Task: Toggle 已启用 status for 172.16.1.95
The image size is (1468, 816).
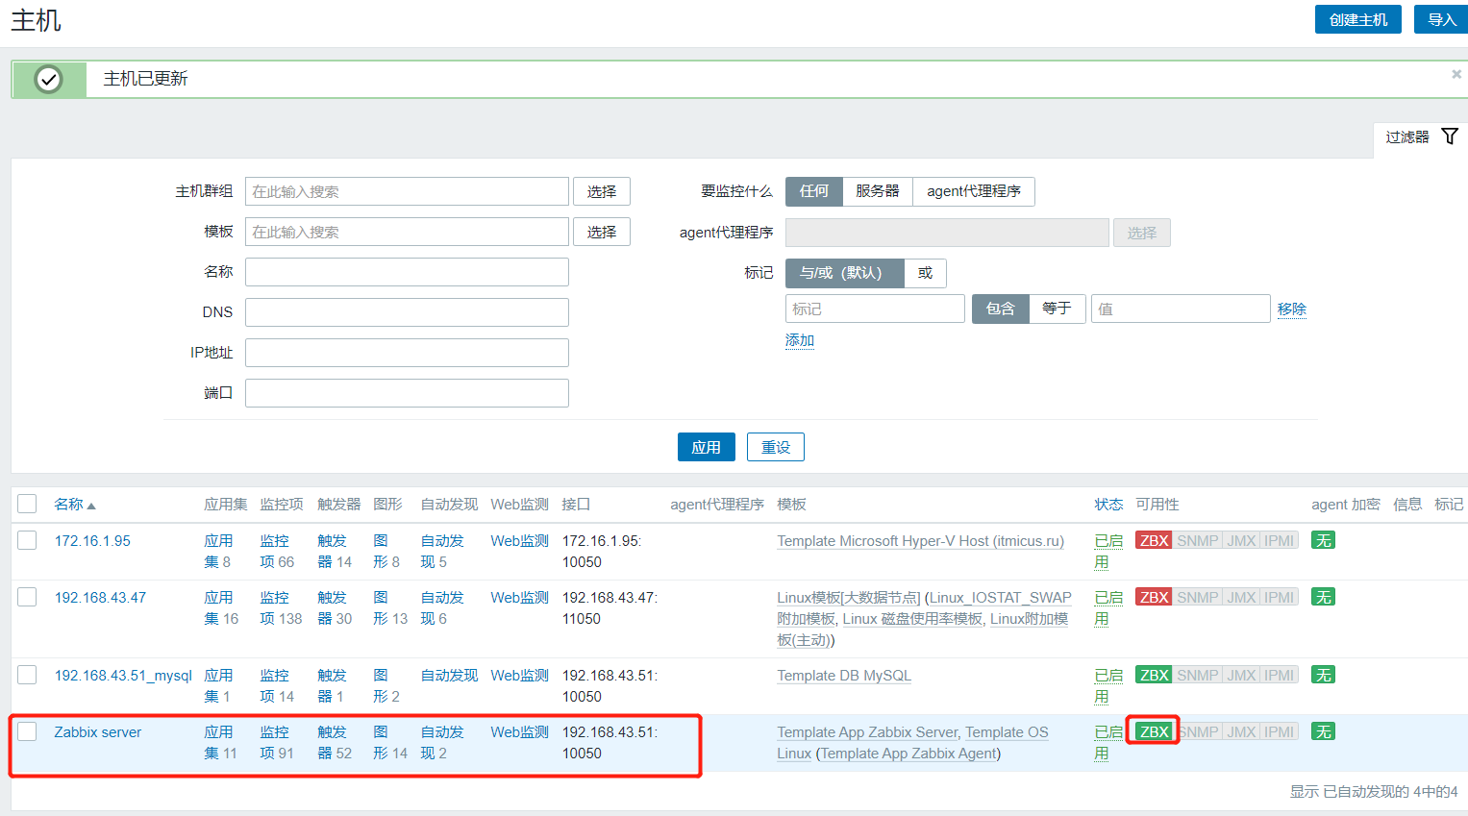Action: point(1108,551)
